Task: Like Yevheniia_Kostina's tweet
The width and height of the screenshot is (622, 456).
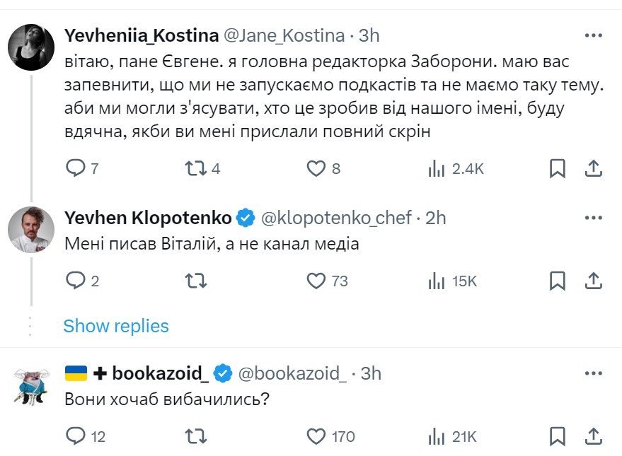Action: point(315,168)
